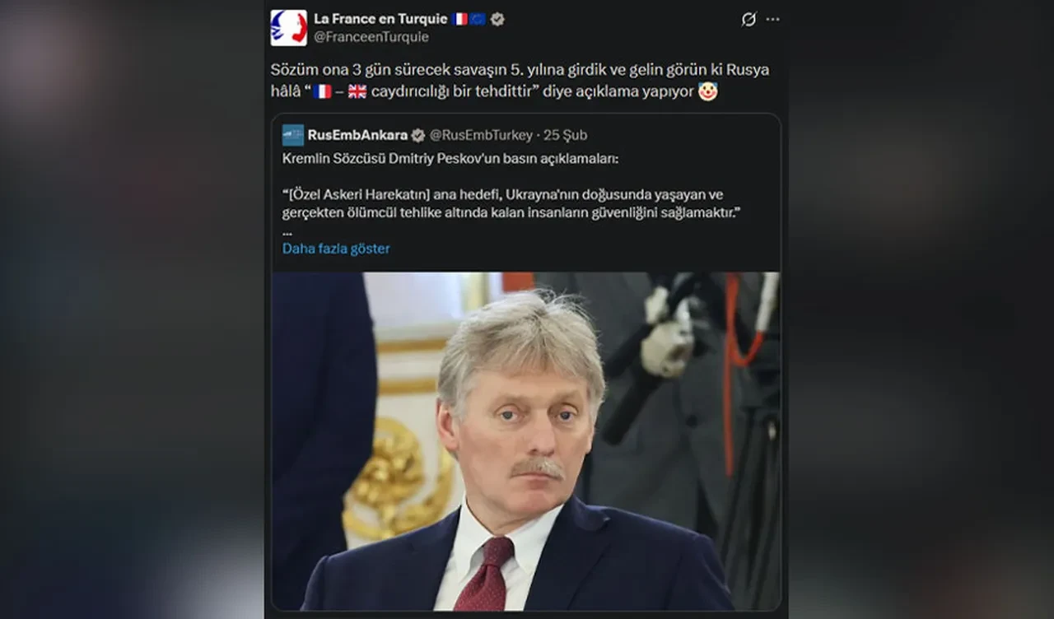This screenshot has width=1054, height=619.
Task: Open the @FranceenTurquie handle link
Action: tap(371, 37)
